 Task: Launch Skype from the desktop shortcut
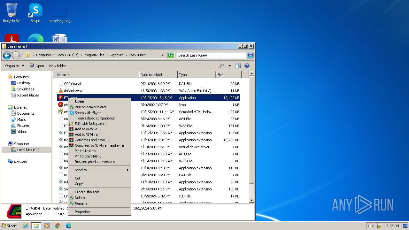click(x=35, y=13)
